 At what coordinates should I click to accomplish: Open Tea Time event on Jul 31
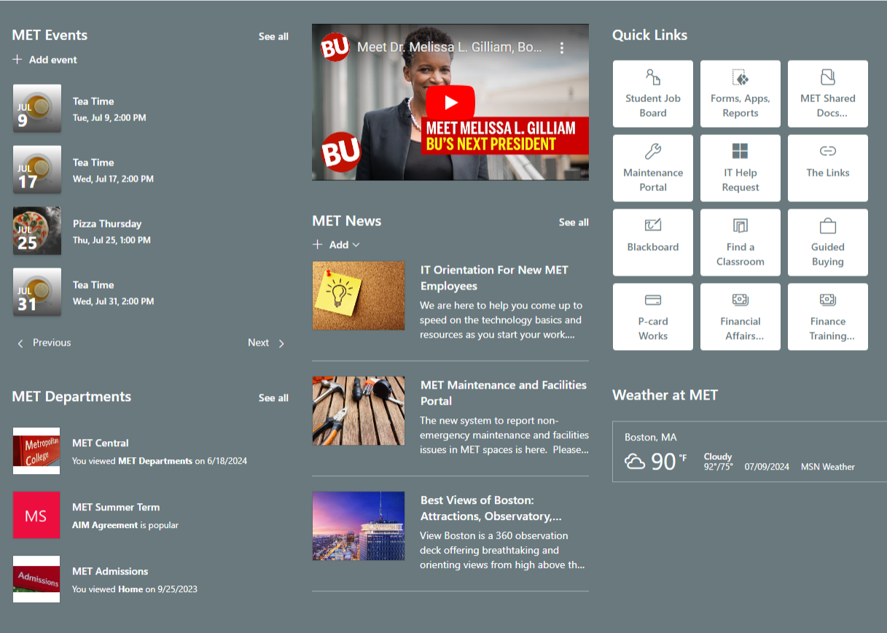(93, 285)
